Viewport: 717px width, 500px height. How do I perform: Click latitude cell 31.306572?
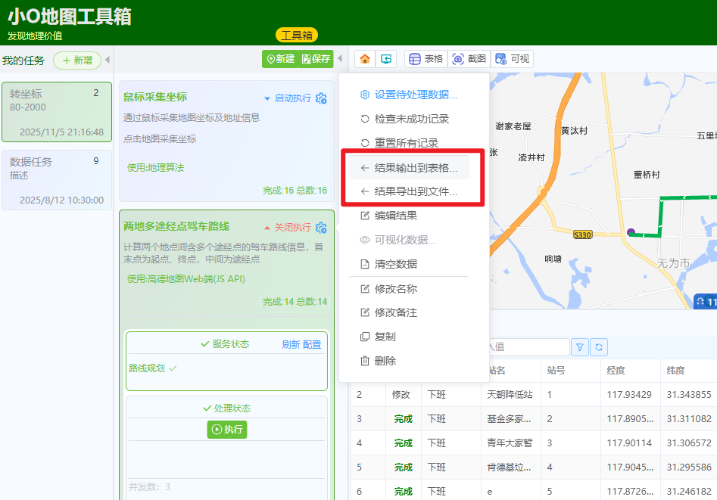coord(689,443)
